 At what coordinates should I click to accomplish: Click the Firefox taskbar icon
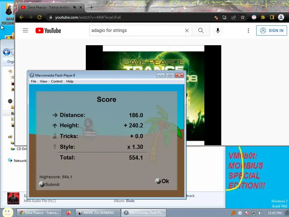(68, 213)
